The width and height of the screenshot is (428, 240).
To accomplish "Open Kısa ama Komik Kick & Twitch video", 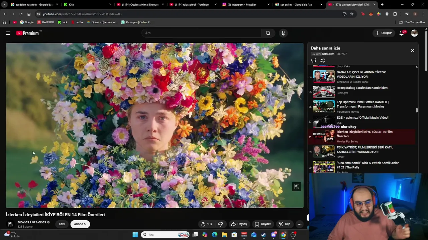I will pyautogui.click(x=367, y=165).
